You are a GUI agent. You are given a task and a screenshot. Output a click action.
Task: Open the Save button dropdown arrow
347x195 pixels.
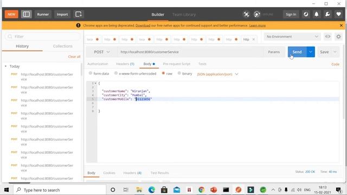point(335,52)
